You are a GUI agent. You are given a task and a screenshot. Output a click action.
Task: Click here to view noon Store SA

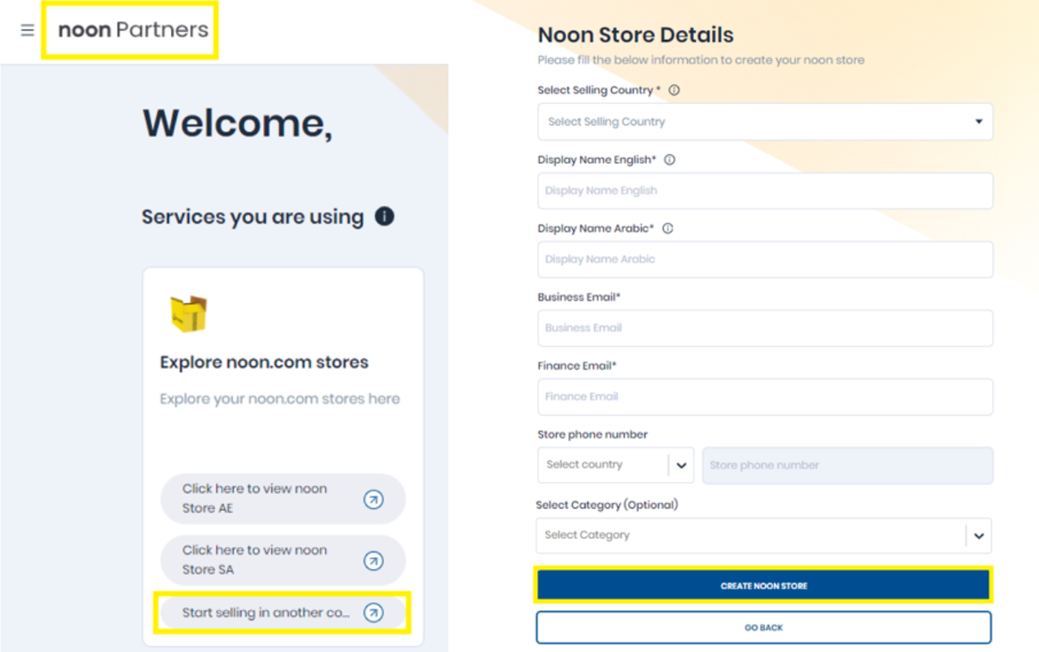(x=283, y=561)
